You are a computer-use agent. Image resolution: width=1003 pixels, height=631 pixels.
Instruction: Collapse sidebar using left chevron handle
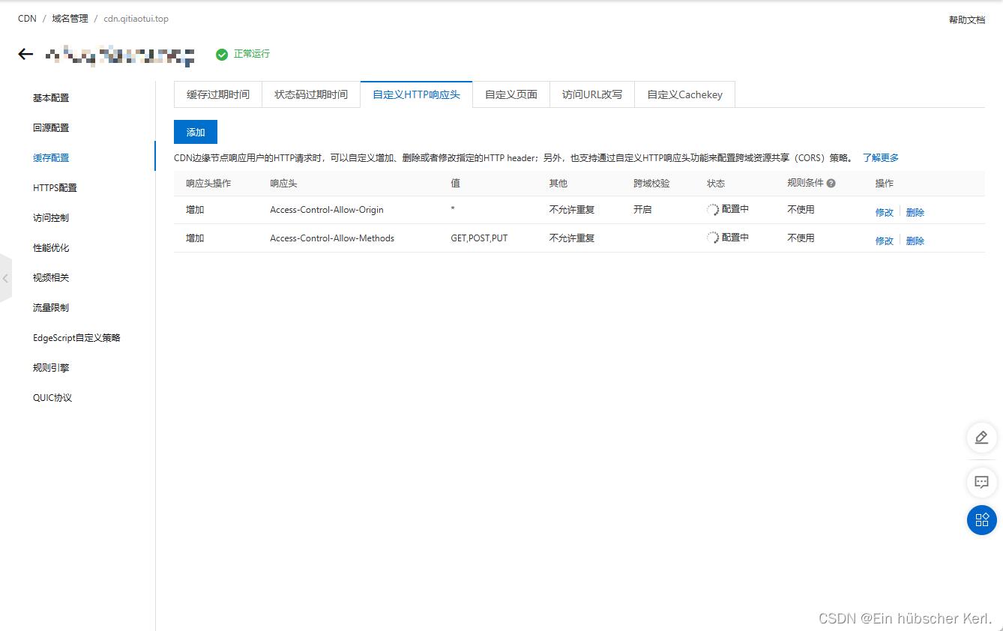click(x=6, y=278)
